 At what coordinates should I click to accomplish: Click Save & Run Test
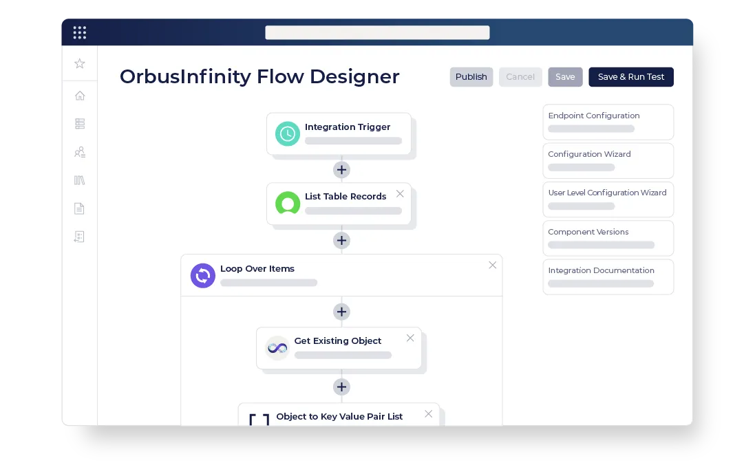(631, 77)
